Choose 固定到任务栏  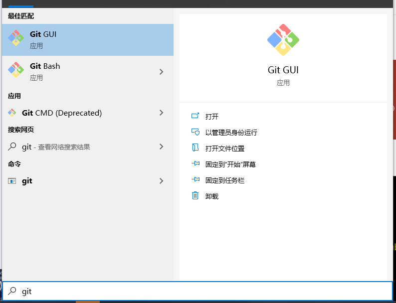tap(225, 180)
